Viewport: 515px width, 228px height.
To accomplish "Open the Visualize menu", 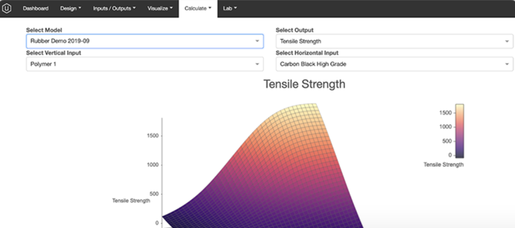I will (x=160, y=8).
